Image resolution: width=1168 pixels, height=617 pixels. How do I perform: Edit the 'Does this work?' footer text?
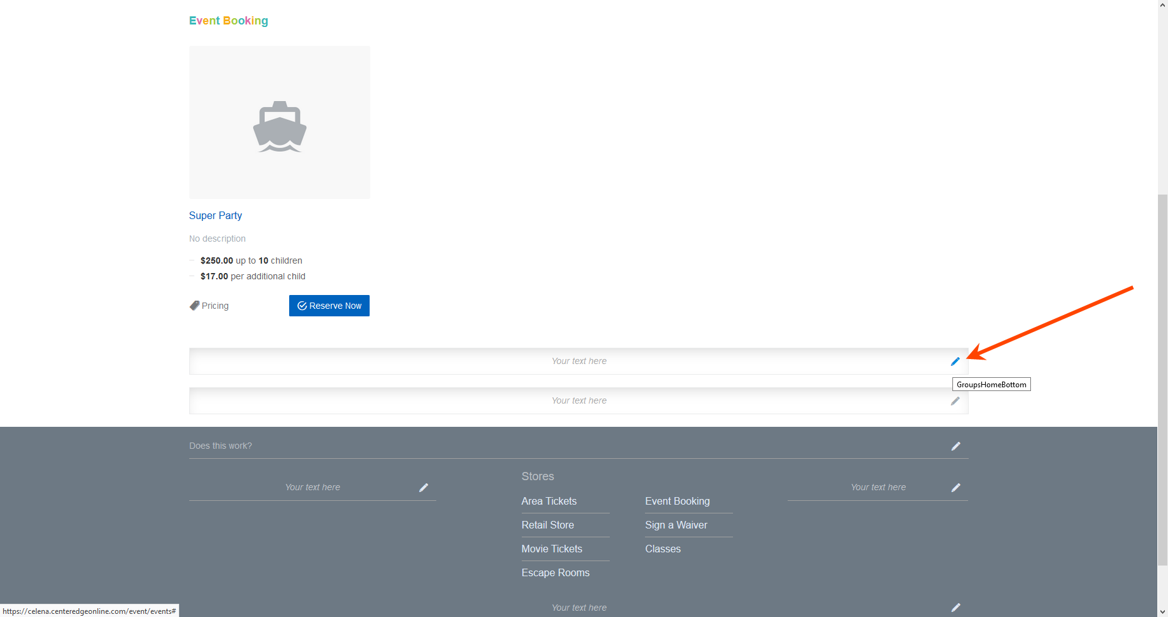[x=956, y=446]
